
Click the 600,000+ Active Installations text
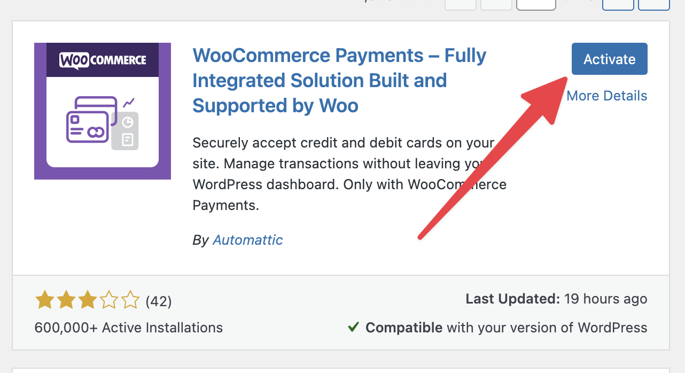128,328
